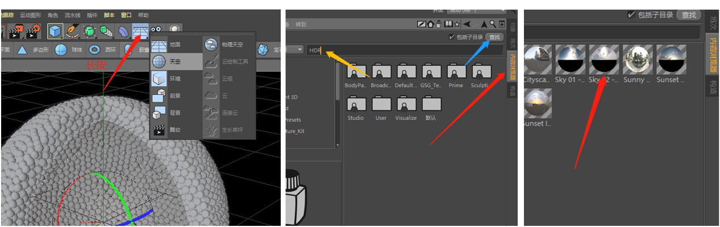Toggle 包括子目录 checkbox above the sky thumbnails
The height and width of the screenshot is (227, 720).
[631, 15]
